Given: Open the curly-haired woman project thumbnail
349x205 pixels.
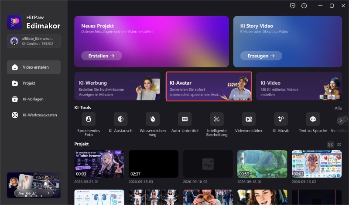Looking at the screenshot, I should (x=262, y=197).
